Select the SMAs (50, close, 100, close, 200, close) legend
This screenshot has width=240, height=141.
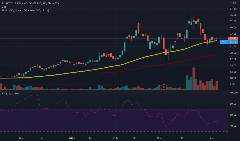25,11
